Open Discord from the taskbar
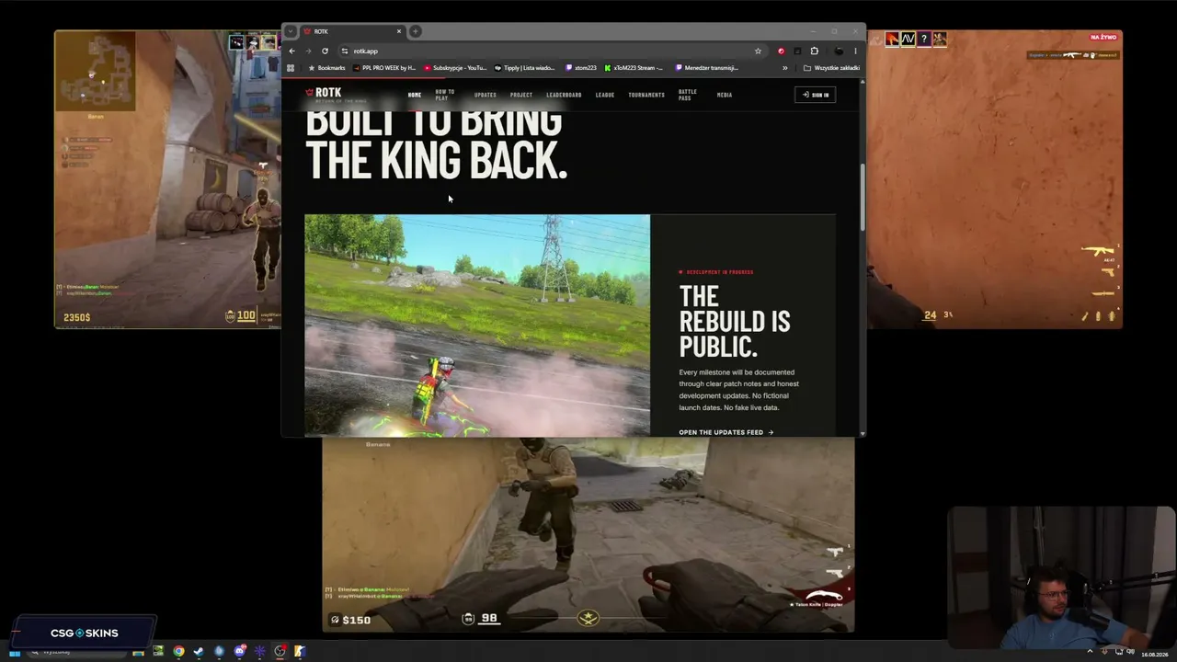1177x662 pixels. (x=239, y=652)
